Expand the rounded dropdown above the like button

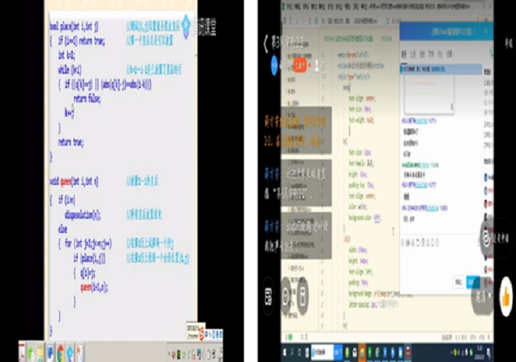click(x=484, y=294)
